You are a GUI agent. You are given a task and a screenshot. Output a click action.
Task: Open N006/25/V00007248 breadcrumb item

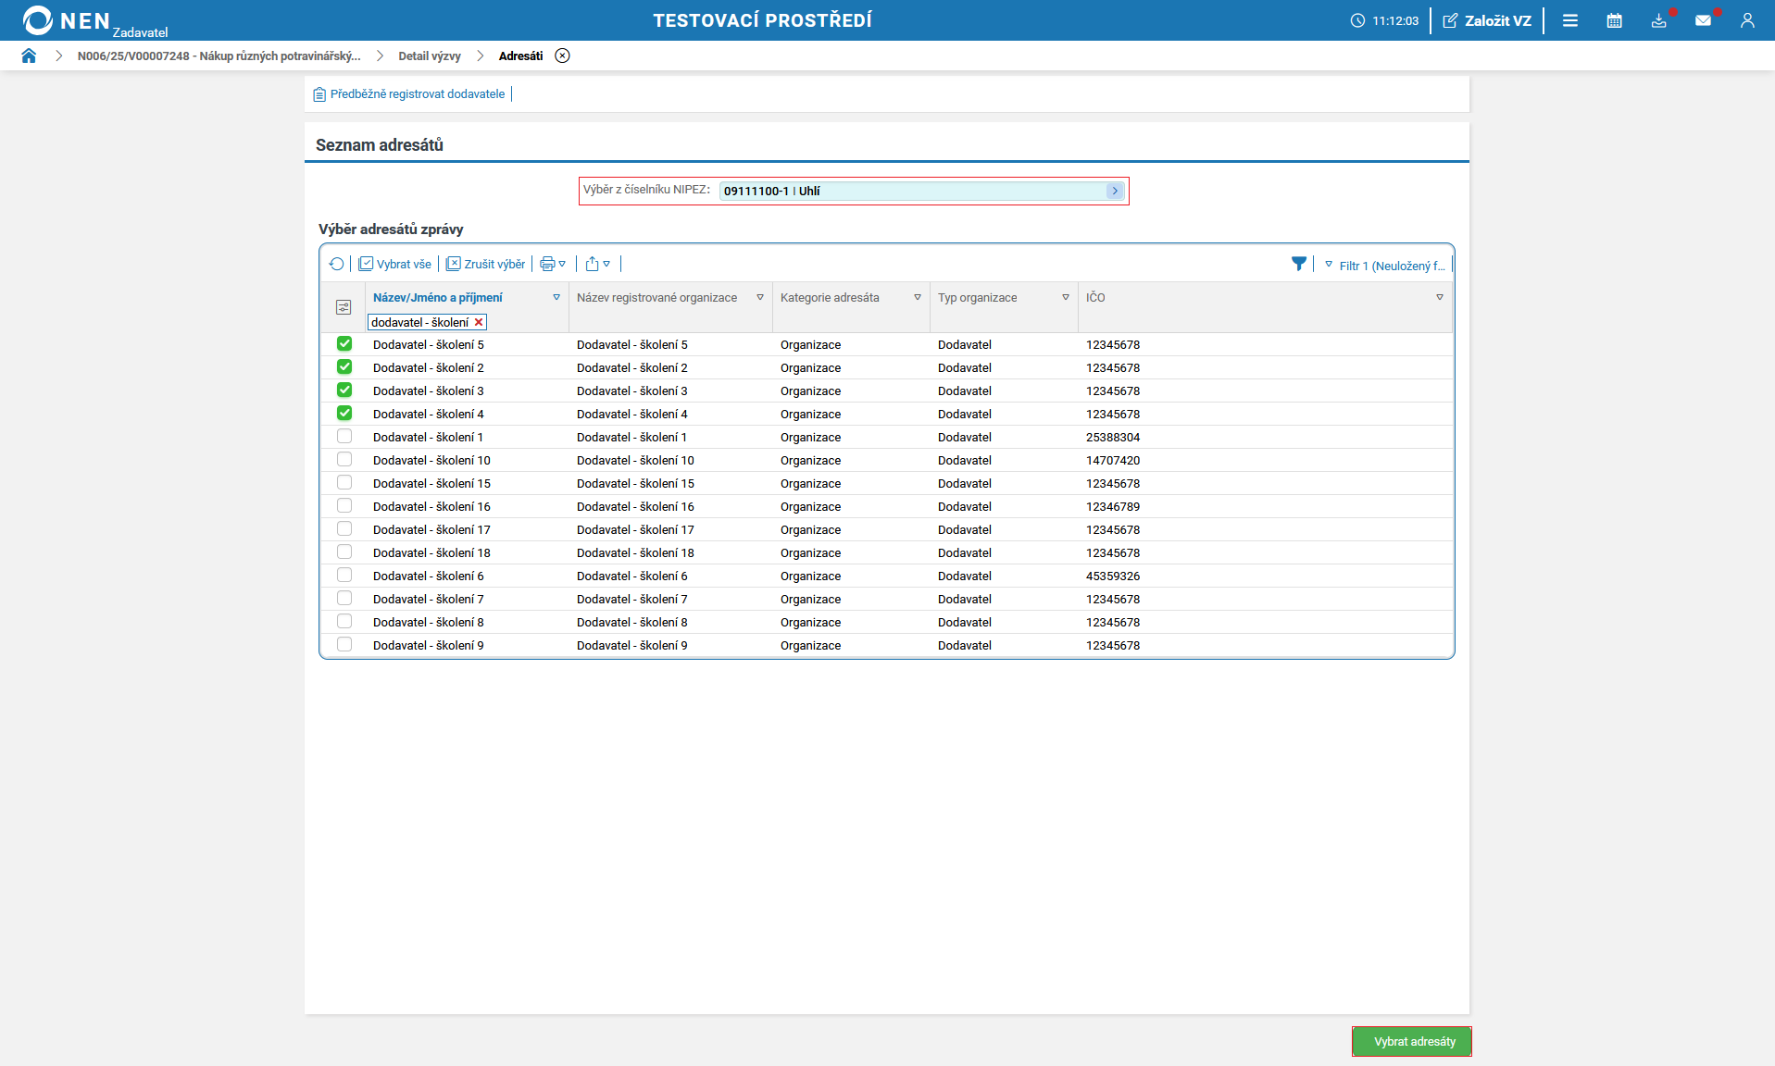tap(219, 56)
